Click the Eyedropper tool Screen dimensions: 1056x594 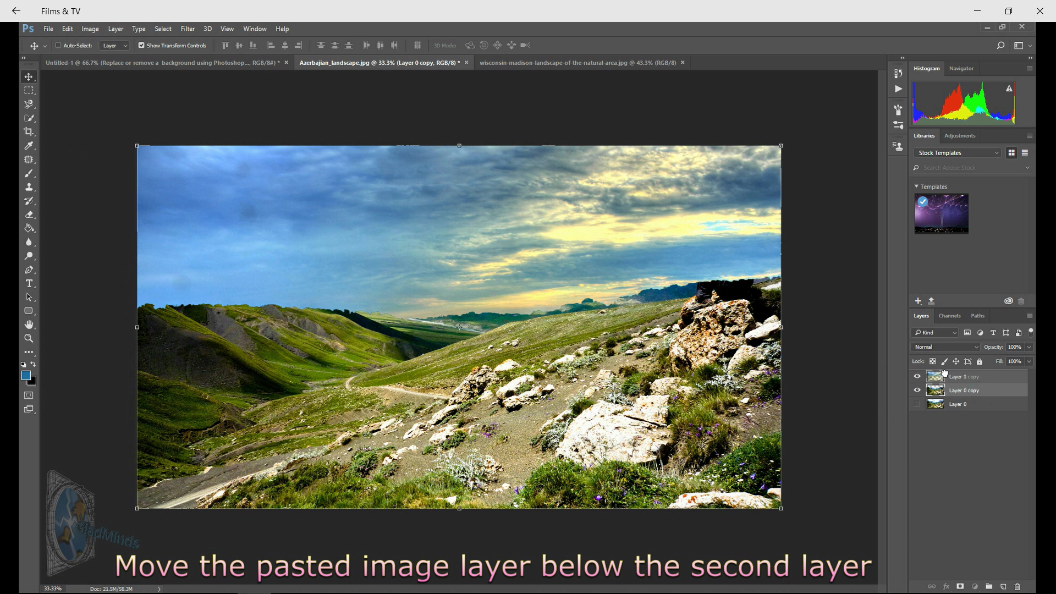(29, 146)
